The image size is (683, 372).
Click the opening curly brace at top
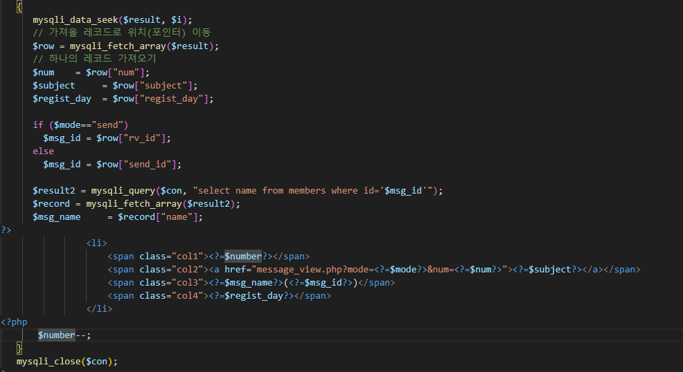pos(19,6)
